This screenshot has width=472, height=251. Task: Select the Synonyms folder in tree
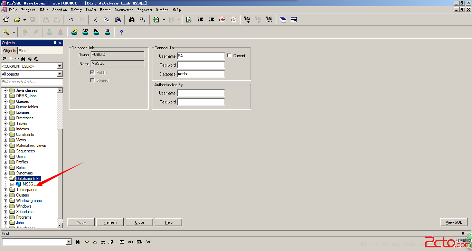tap(24, 173)
